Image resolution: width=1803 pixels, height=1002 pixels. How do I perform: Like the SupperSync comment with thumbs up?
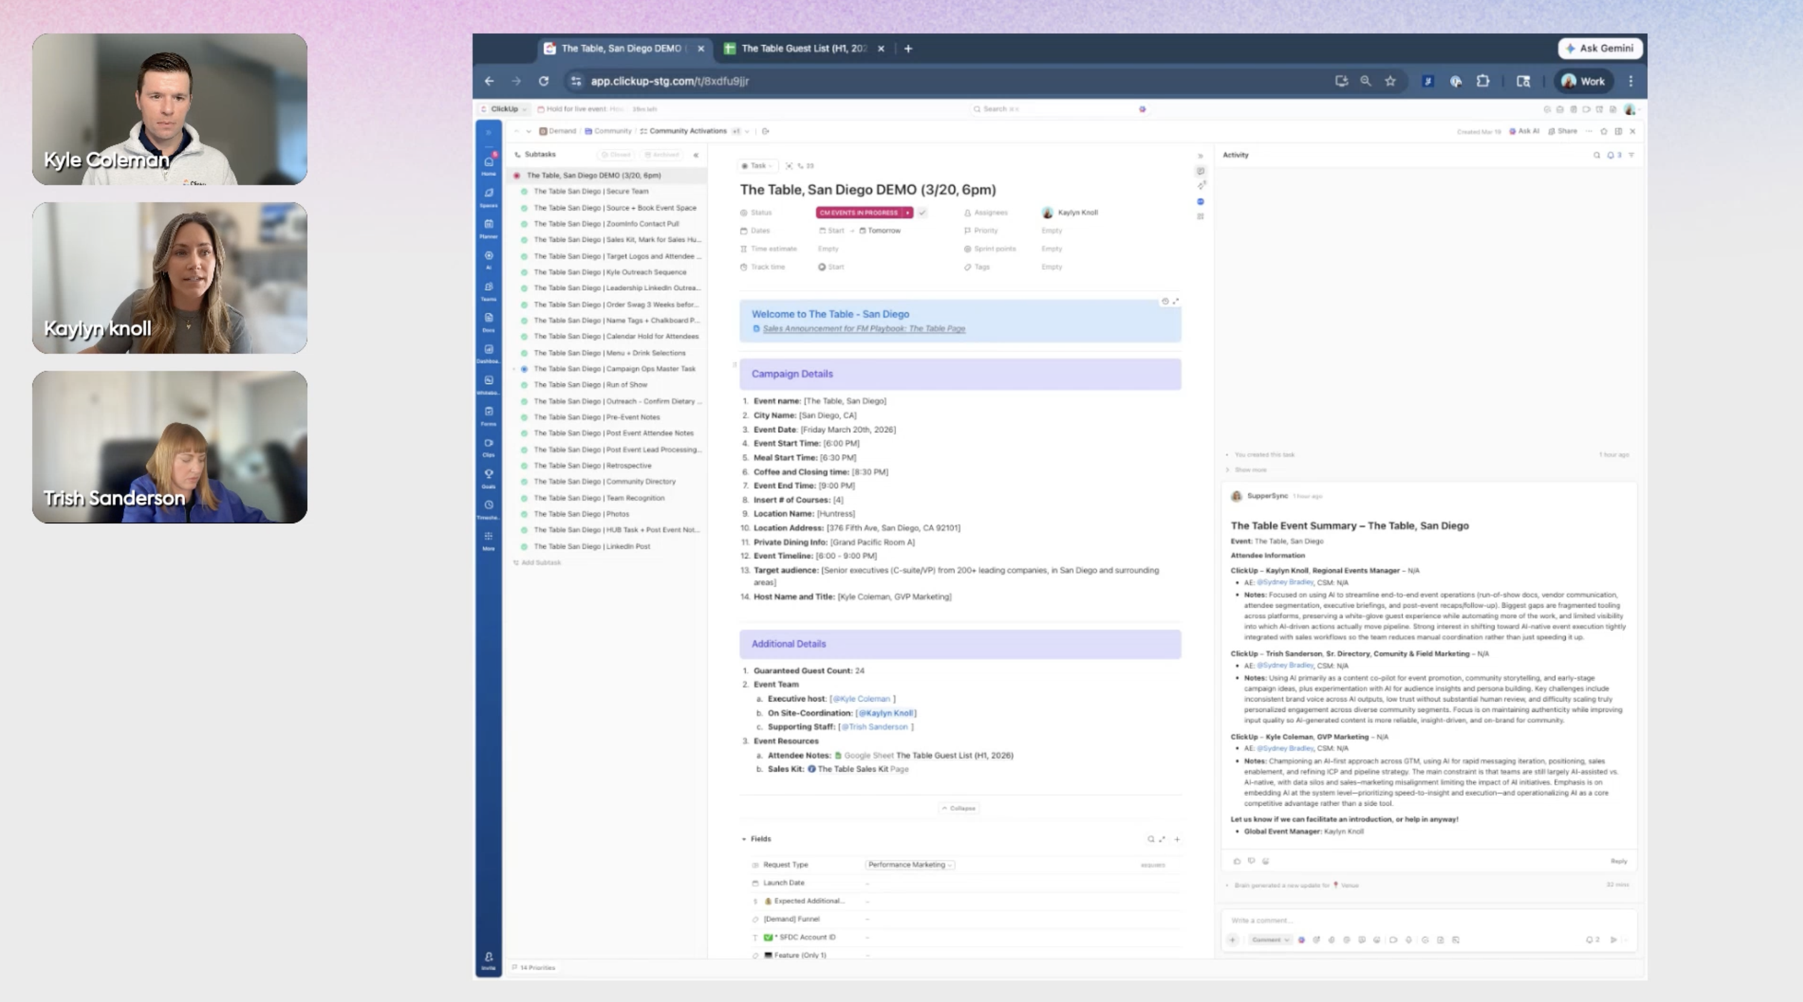point(1237,861)
